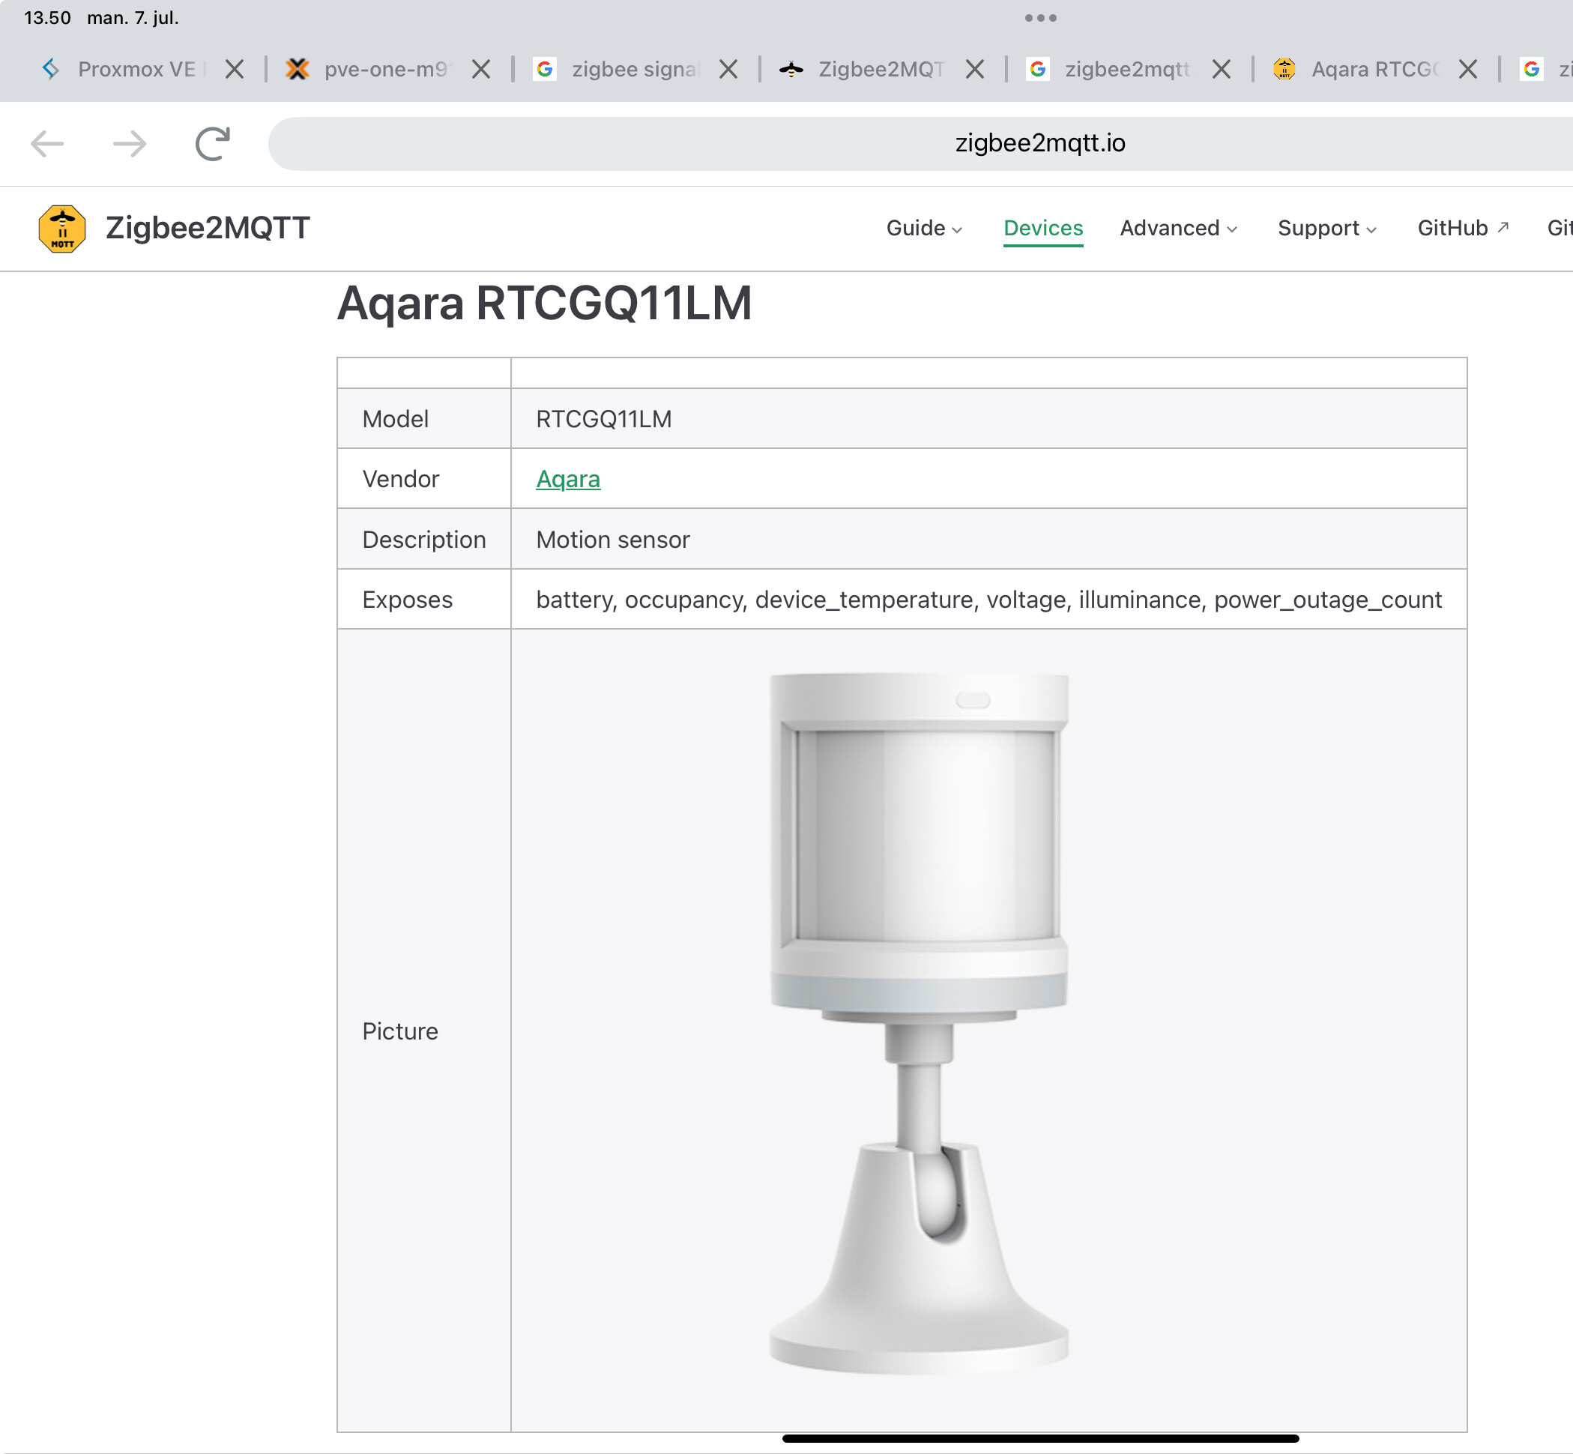Viewport: 1573px width, 1454px height.
Task: Expand the Guide dropdown menu
Action: [x=924, y=228]
